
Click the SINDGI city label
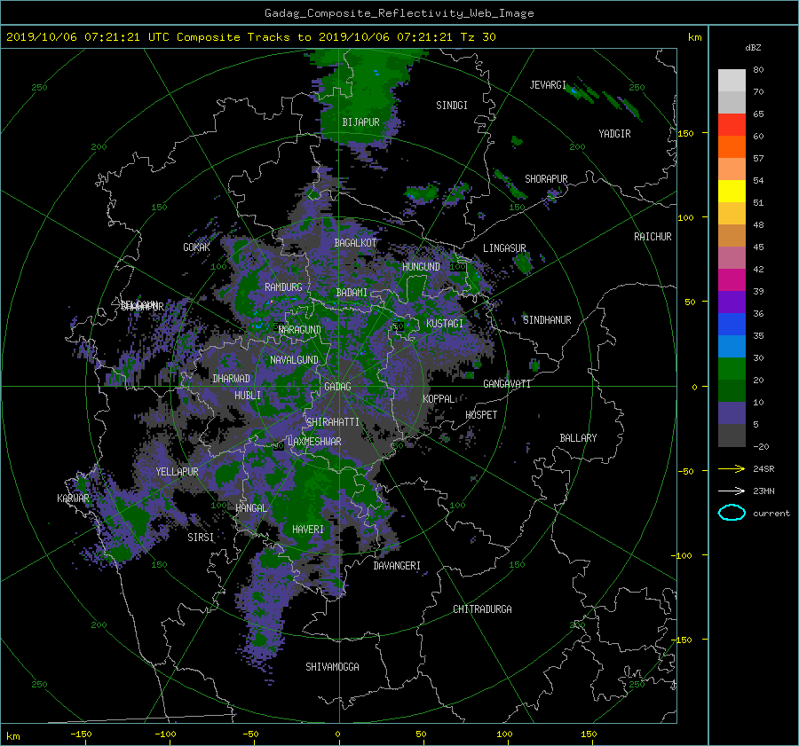(452, 106)
